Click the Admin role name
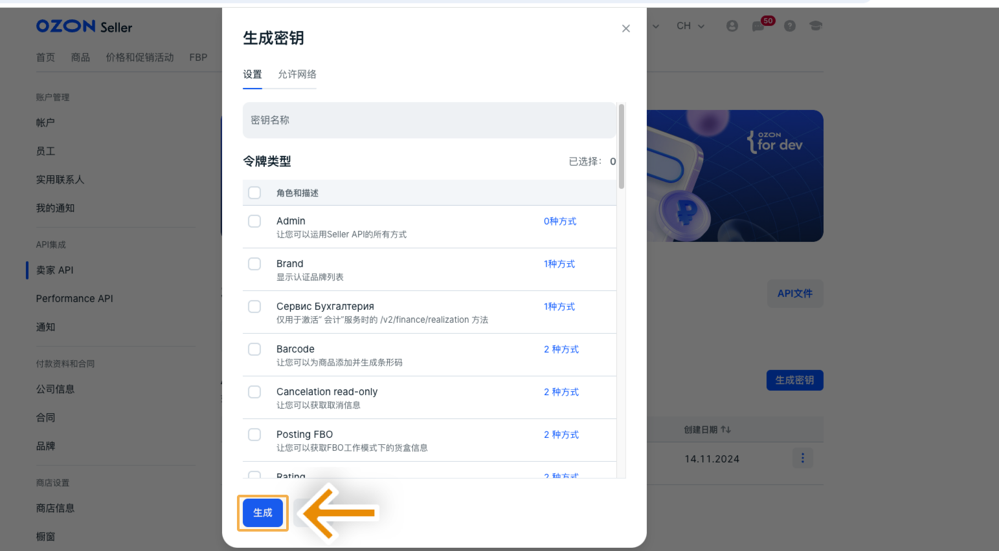Image resolution: width=999 pixels, height=551 pixels. coord(291,221)
